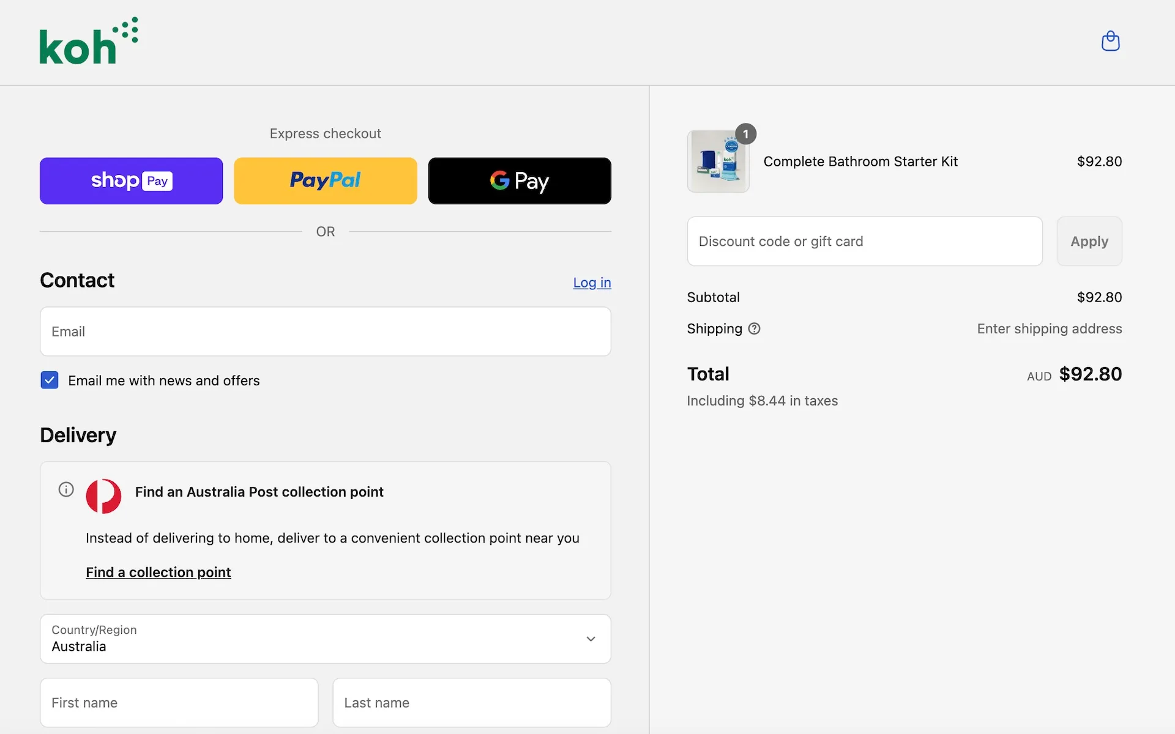Click 'Complete Bathroom Starter Kit' product name
Image resolution: width=1175 pixels, height=734 pixels.
(860, 161)
